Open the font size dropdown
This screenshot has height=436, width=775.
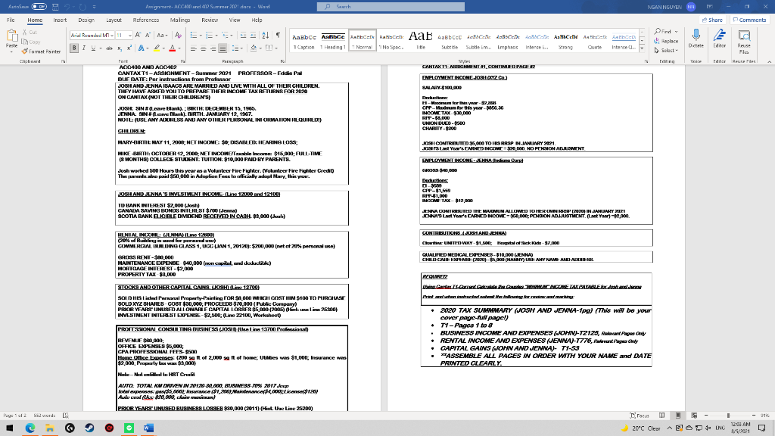130,35
